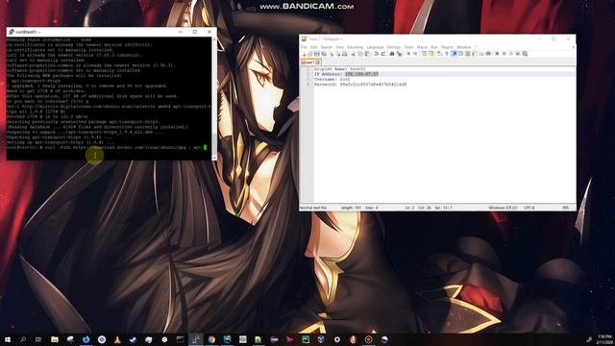This screenshot has width=615, height=346.
Task: Open Find with the binoculars icon
Action: pyautogui.click(x=392, y=54)
